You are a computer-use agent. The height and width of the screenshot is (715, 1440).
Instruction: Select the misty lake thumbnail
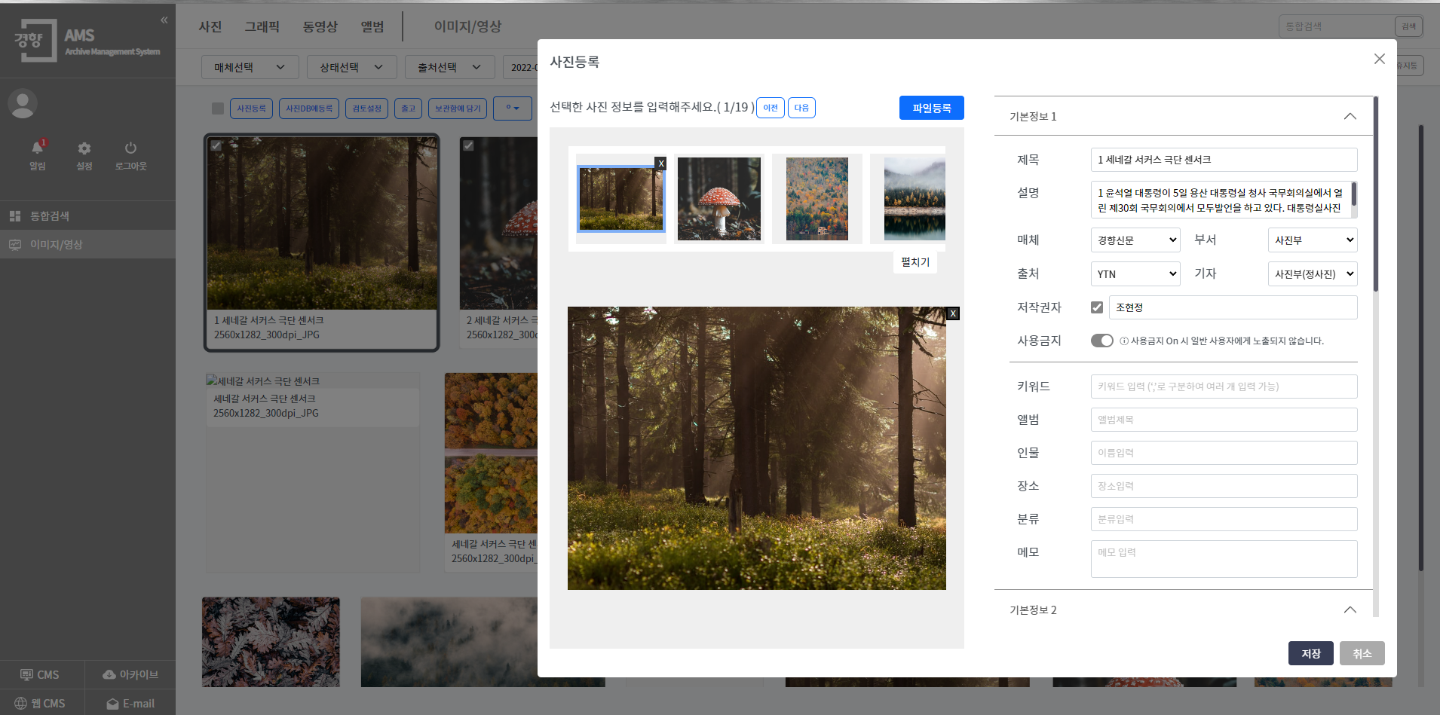tap(915, 199)
